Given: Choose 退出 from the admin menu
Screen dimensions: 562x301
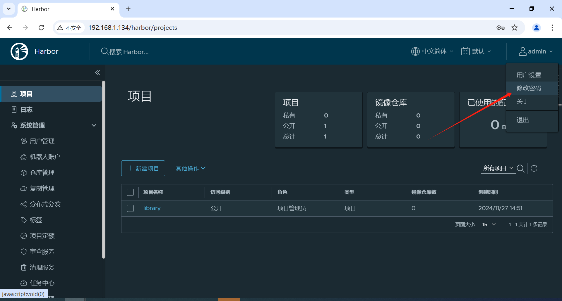Looking at the screenshot, I should tap(522, 120).
